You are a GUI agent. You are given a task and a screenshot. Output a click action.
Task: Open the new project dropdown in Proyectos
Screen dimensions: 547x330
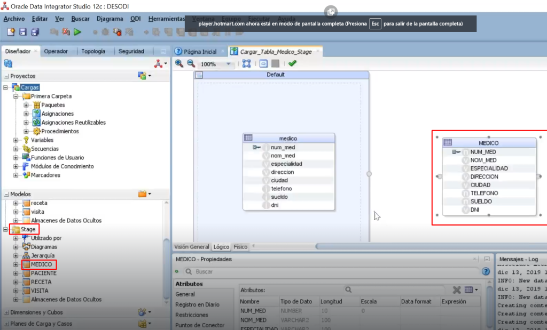144,76
